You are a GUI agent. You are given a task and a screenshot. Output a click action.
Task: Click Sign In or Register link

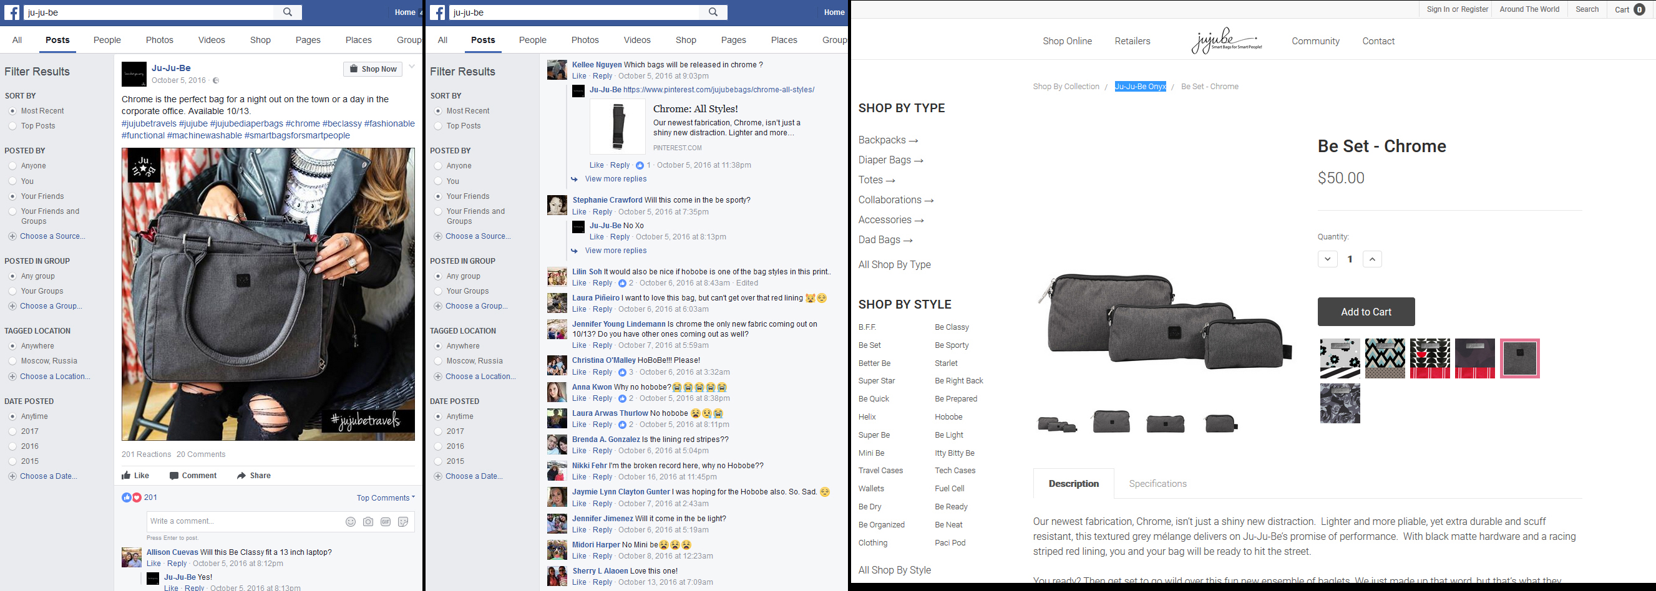[x=1457, y=9]
